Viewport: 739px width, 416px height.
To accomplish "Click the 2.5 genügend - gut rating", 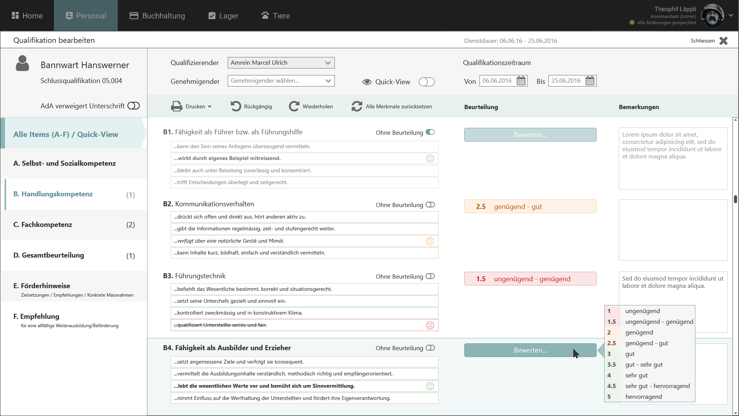I will [x=530, y=207].
